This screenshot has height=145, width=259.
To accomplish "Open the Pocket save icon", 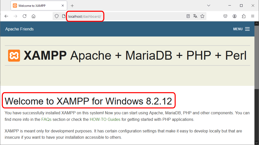I will [x=225, y=16].
